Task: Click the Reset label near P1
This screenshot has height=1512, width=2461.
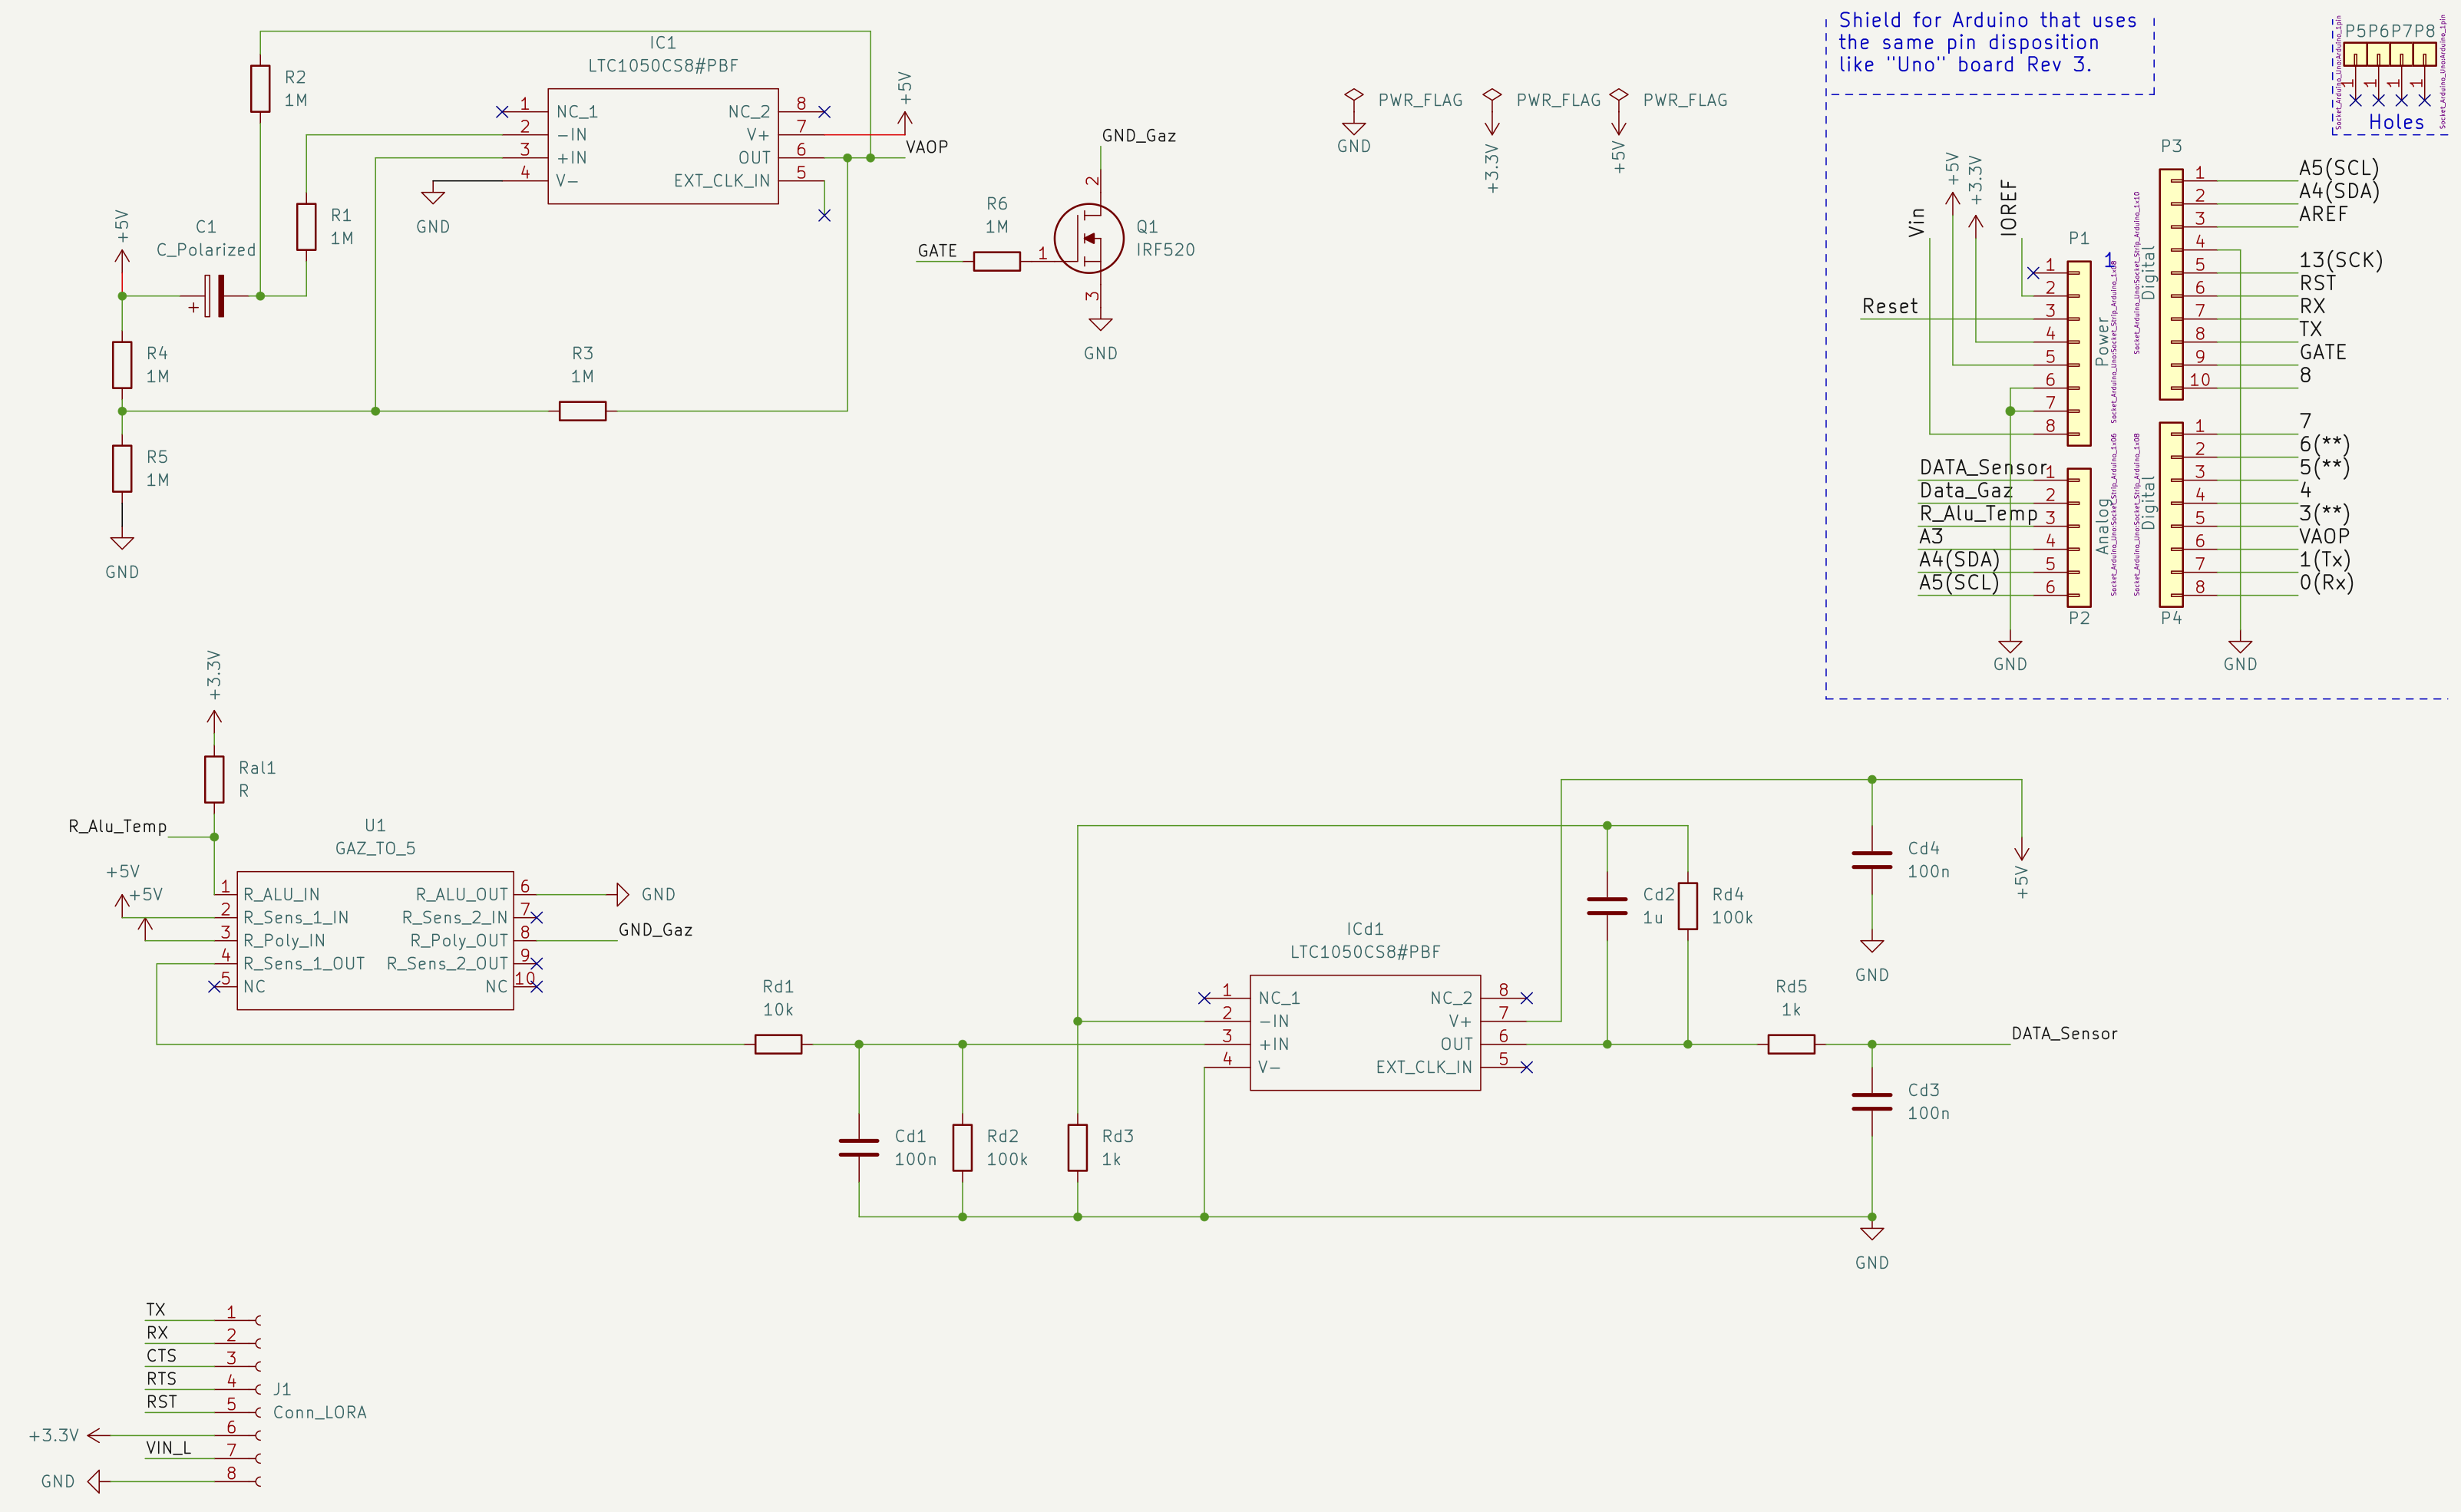Action: [x=1890, y=307]
